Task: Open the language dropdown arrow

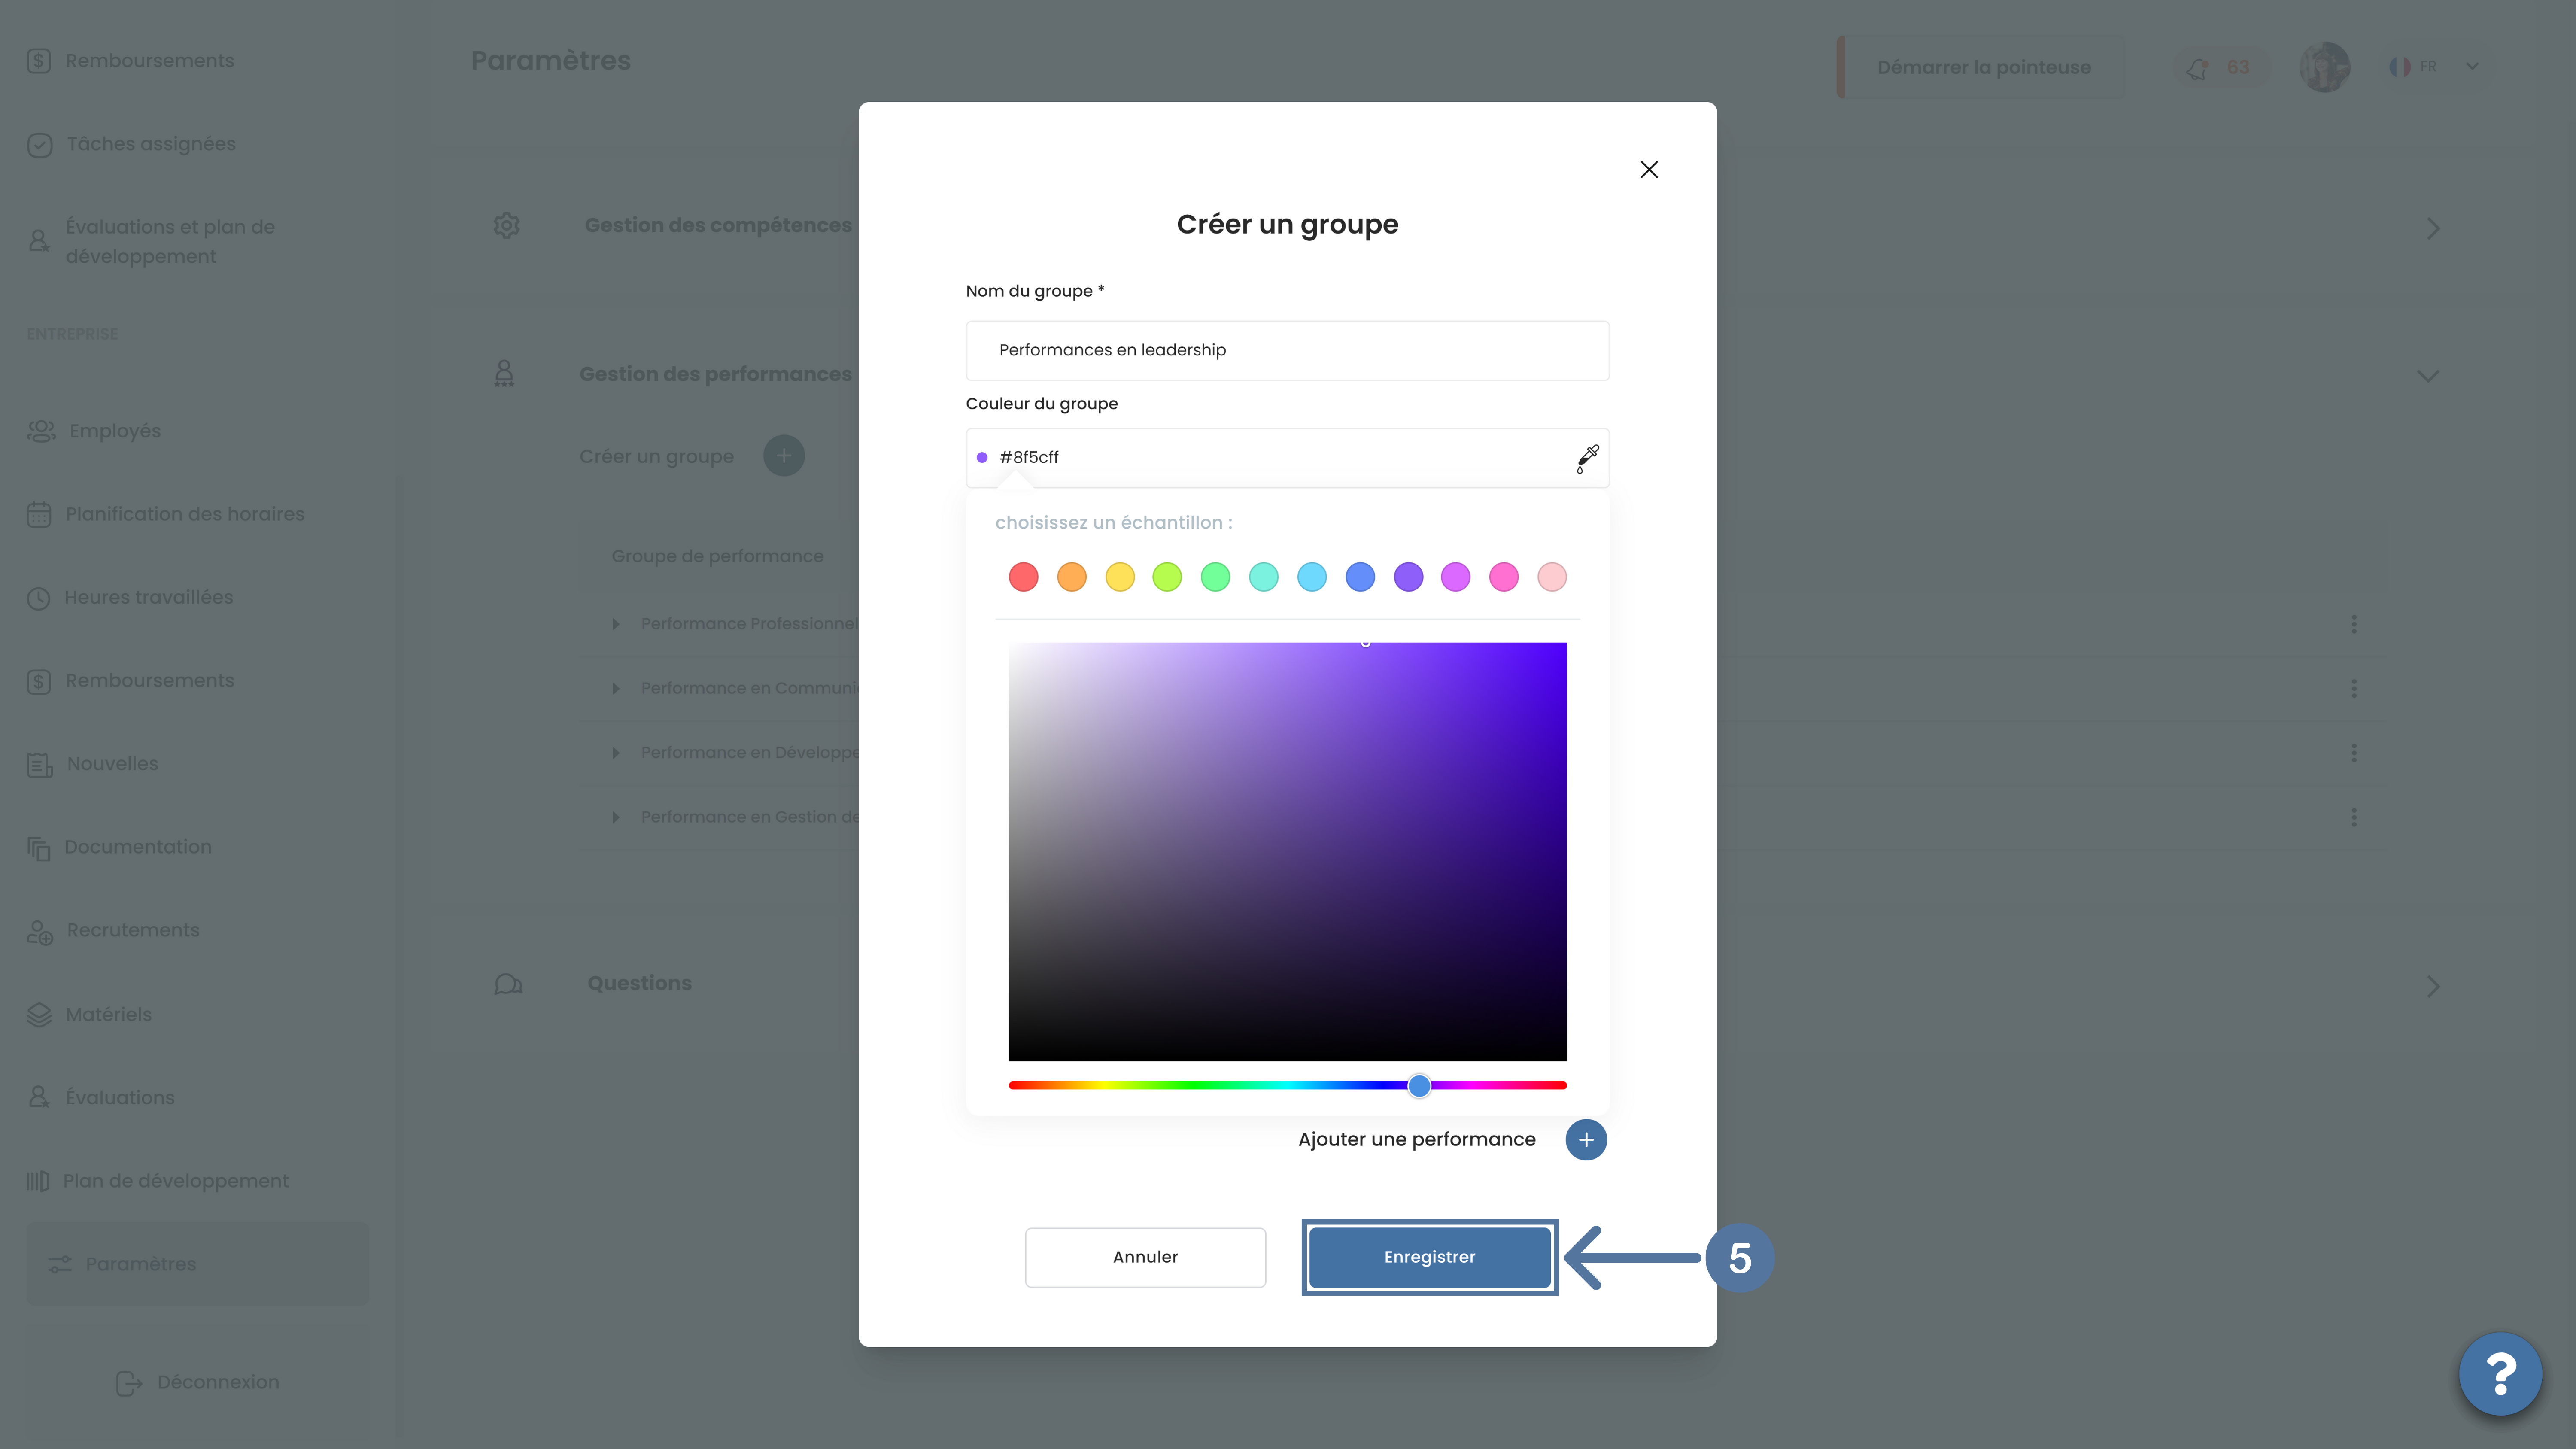Action: pyautogui.click(x=2472, y=67)
